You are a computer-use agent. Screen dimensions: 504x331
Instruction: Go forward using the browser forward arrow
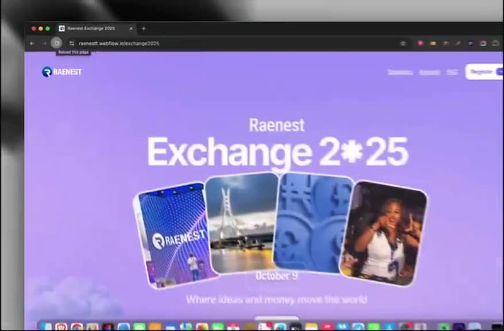[x=44, y=43]
